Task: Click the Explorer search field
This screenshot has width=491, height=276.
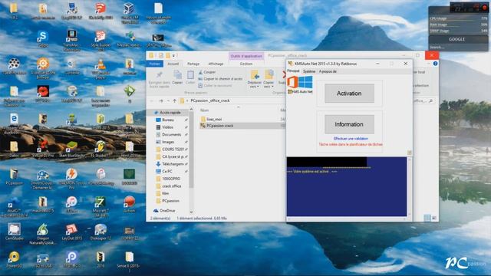Action: [x=423, y=100]
